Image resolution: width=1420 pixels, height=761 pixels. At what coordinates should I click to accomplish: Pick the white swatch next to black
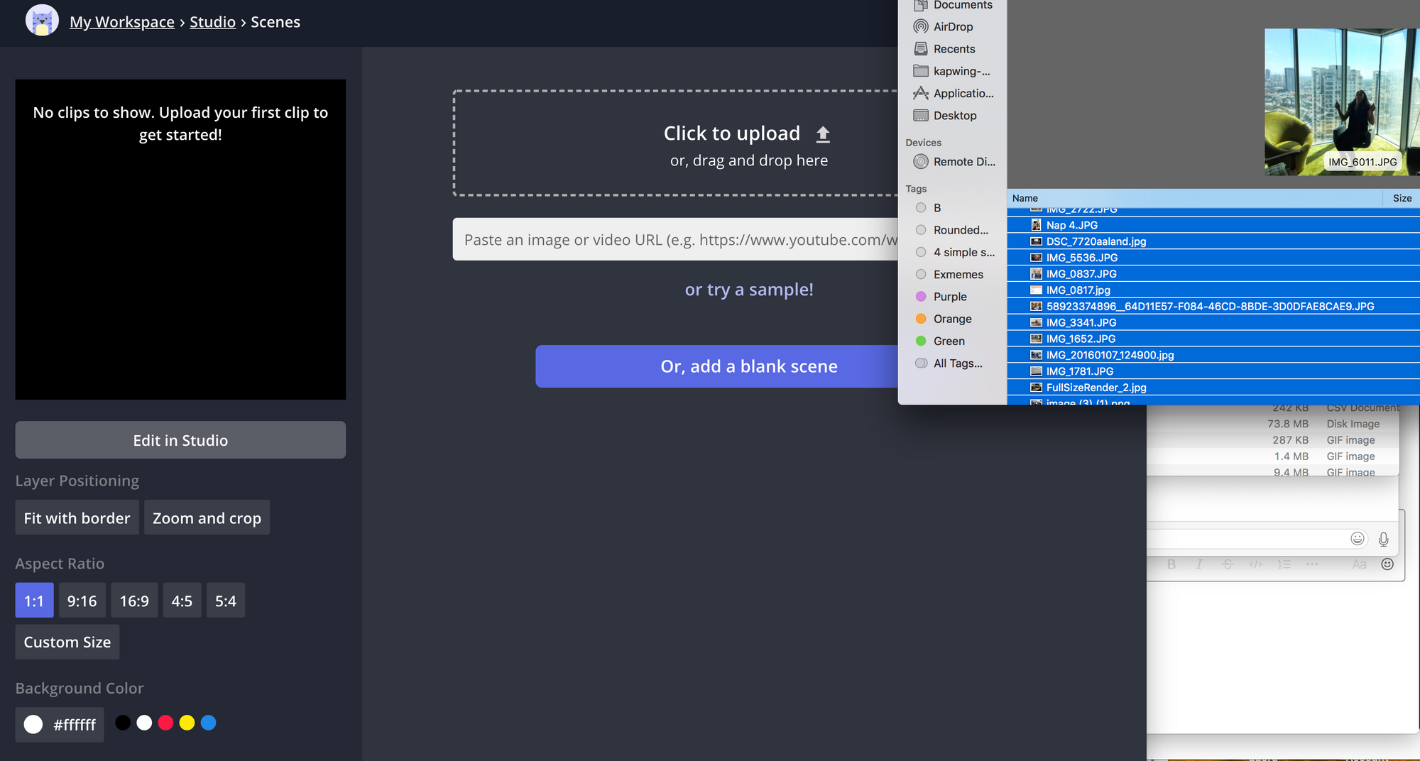pos(144,723)
